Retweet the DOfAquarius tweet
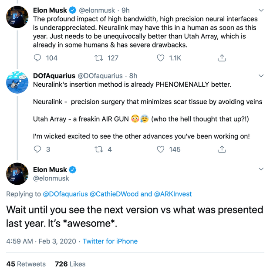The width and height of the screenshot is (270, 274). coord(99,149)
